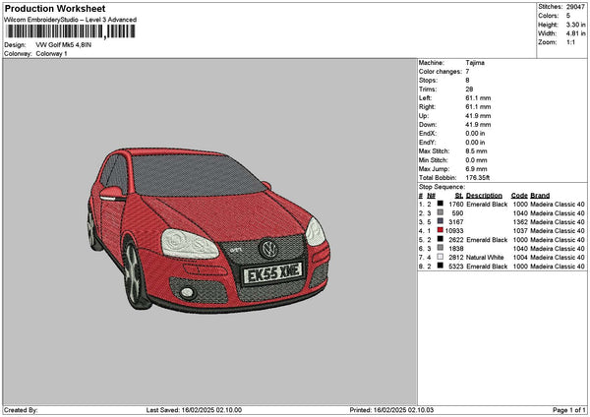Click the stitch count '10933' in row 4
Viewport: 590px width, 417px height.
point(454,231)
